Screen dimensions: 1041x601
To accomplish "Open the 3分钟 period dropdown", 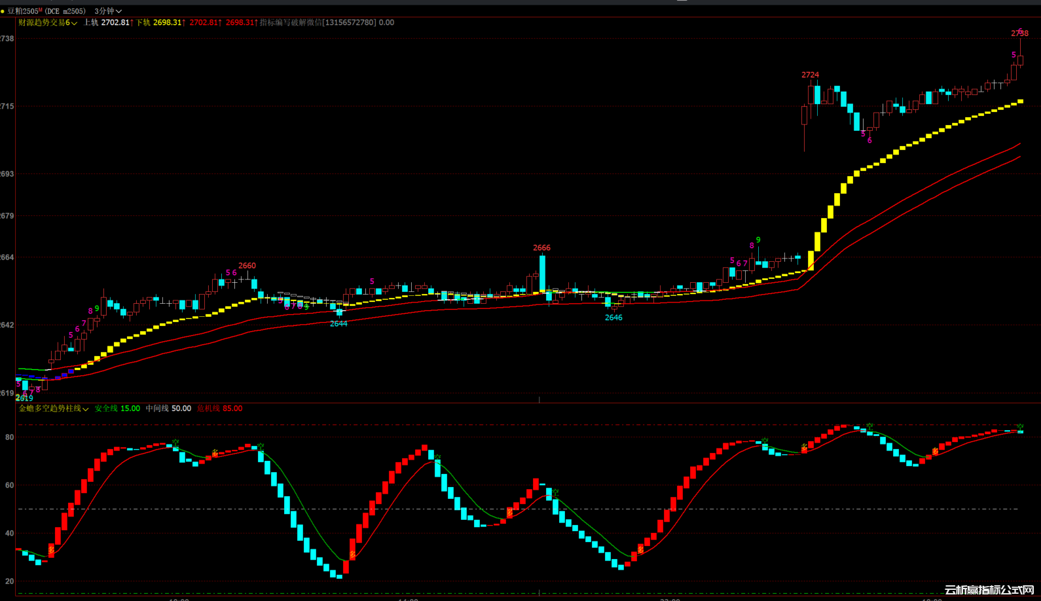I will tap(108, 11).
